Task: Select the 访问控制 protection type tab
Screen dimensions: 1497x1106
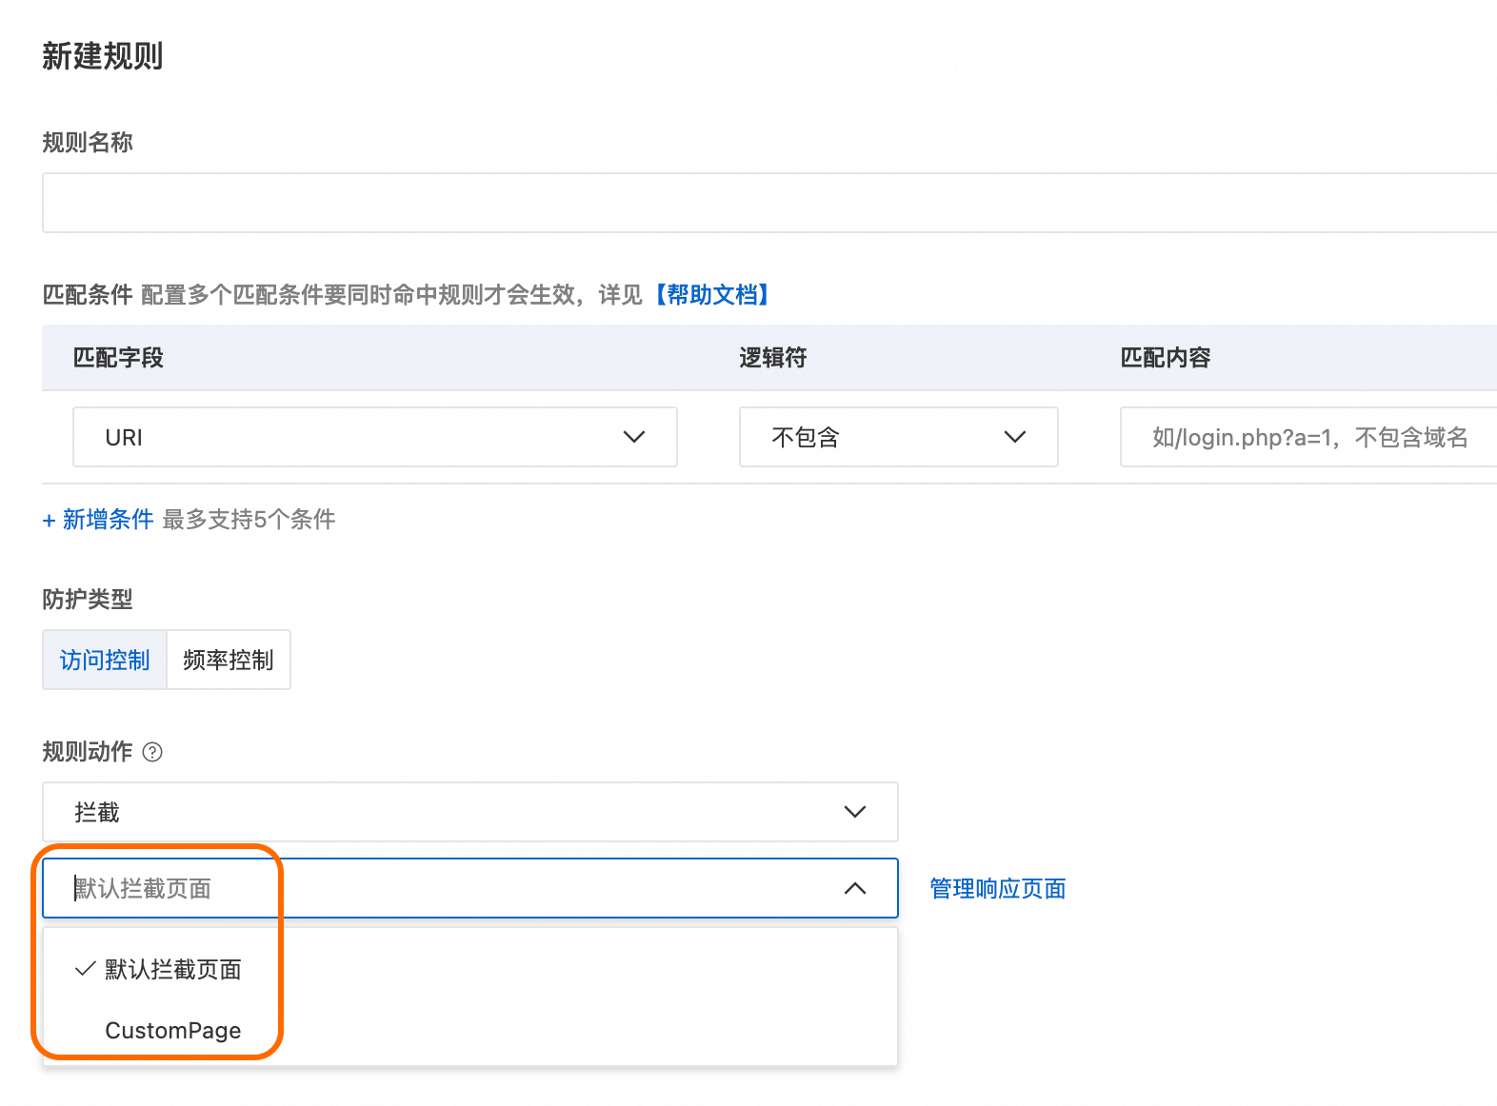Action: tap(105, 660)
